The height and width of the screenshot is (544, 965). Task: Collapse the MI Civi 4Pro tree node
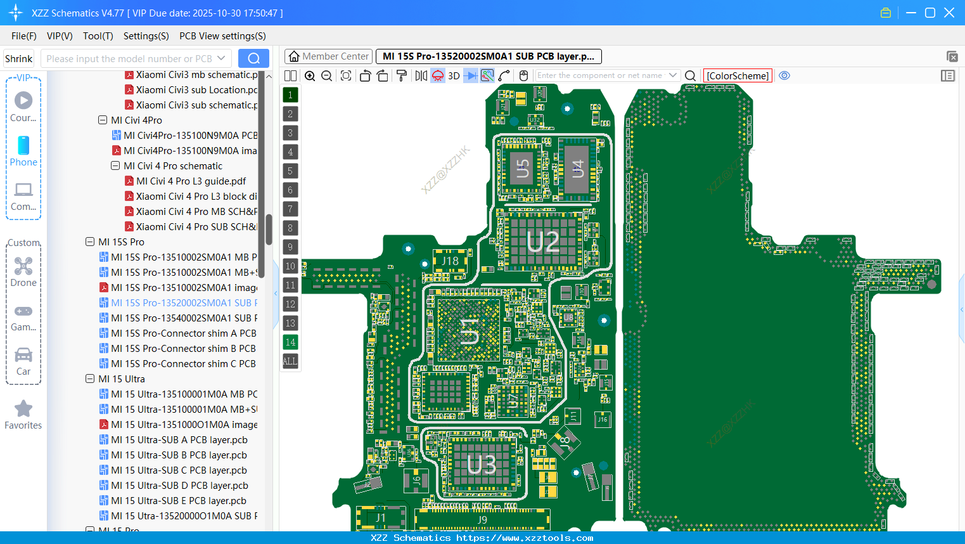[102, 120]
